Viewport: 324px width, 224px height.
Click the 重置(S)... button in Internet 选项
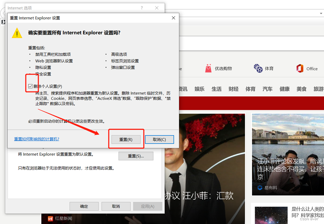pos(136,156)
